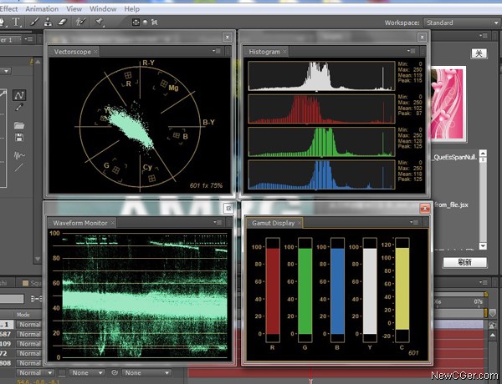Image resolution: width=502 pixels, height=384 pixels.
Task: Open the Window menu
Action: tap(103, 9)
